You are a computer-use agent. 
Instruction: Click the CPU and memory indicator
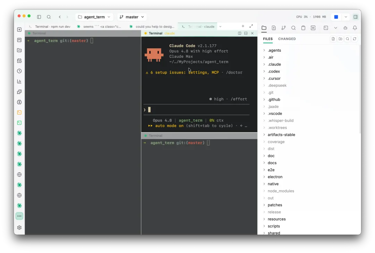311,17
